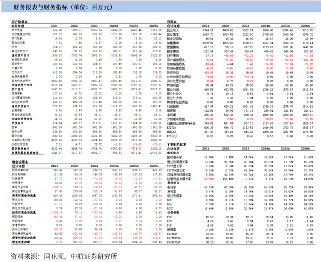
Task: Select the 销售费用 row label
Action: click(x=173, y=43)
